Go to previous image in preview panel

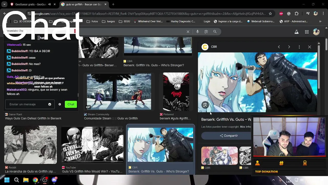(279, 47)
